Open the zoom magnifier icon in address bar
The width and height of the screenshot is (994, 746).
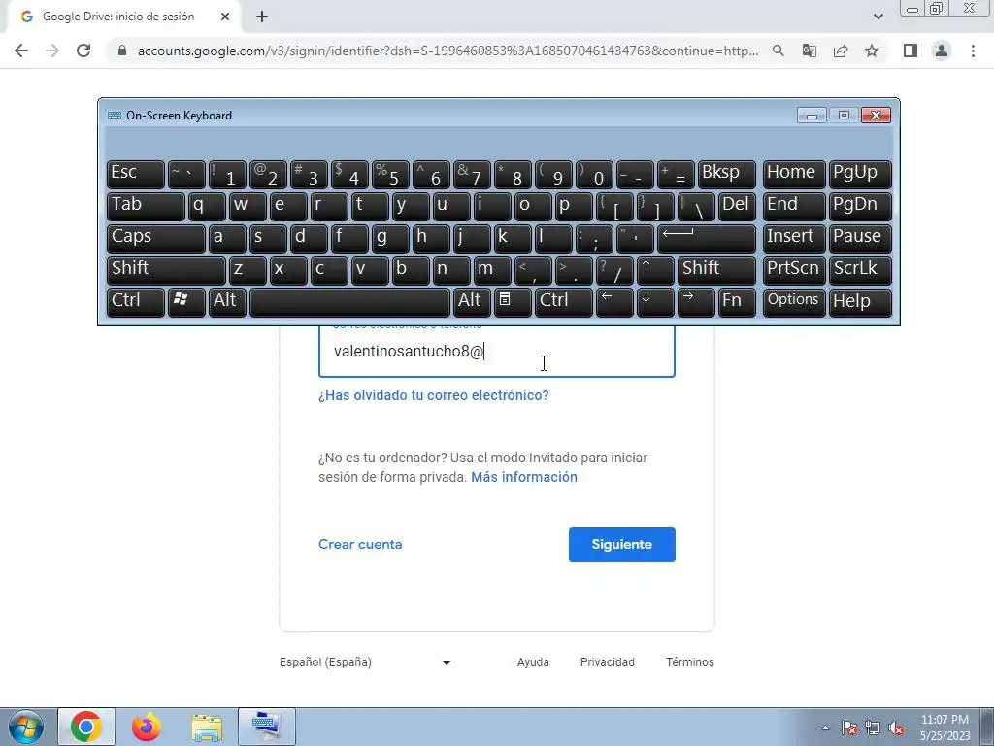[x=778, y=51]
